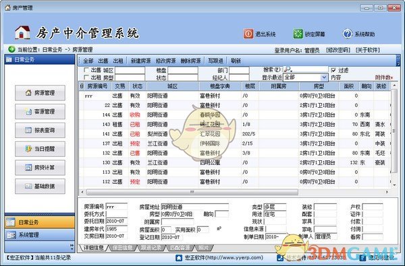405x266 pixels.
Task: Select the 出售 toolbar item
Action: pyautogui.click(x=103, y=61)
